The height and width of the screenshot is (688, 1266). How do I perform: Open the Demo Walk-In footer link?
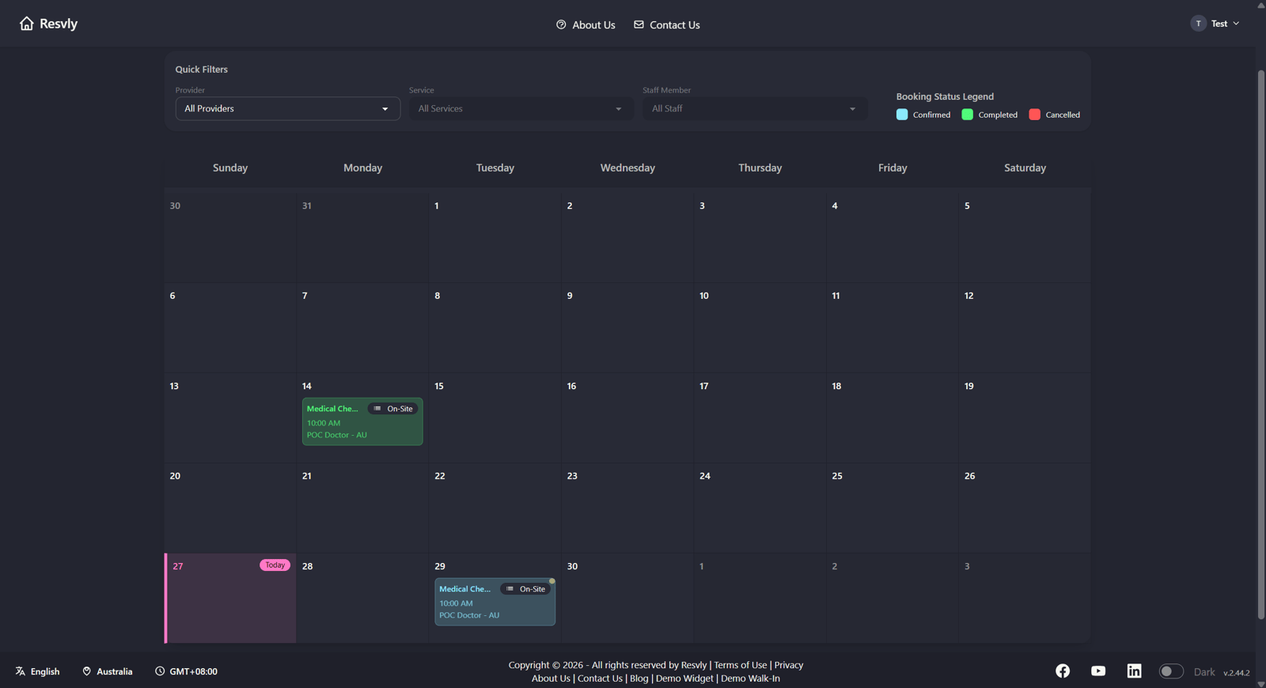pyautogui.click(x=750, y=679)
